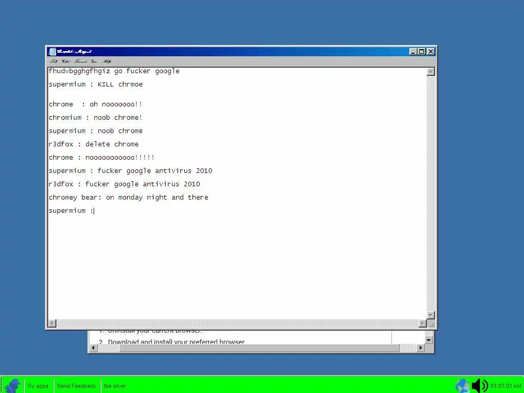Viewport: 524px width, 393px height.
Task: Open the View menu in Notepad
Action: point(94,61)
